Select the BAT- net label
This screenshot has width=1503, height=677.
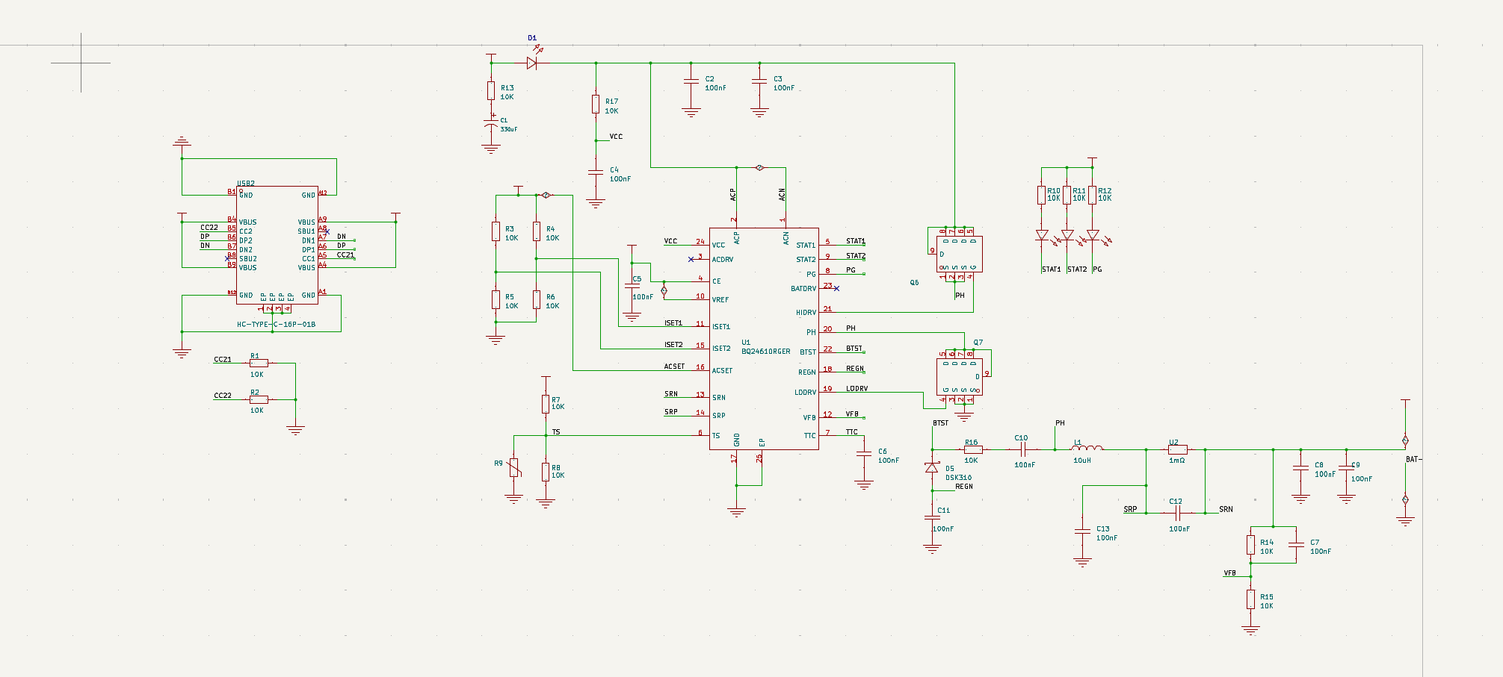pos(1413,459)
